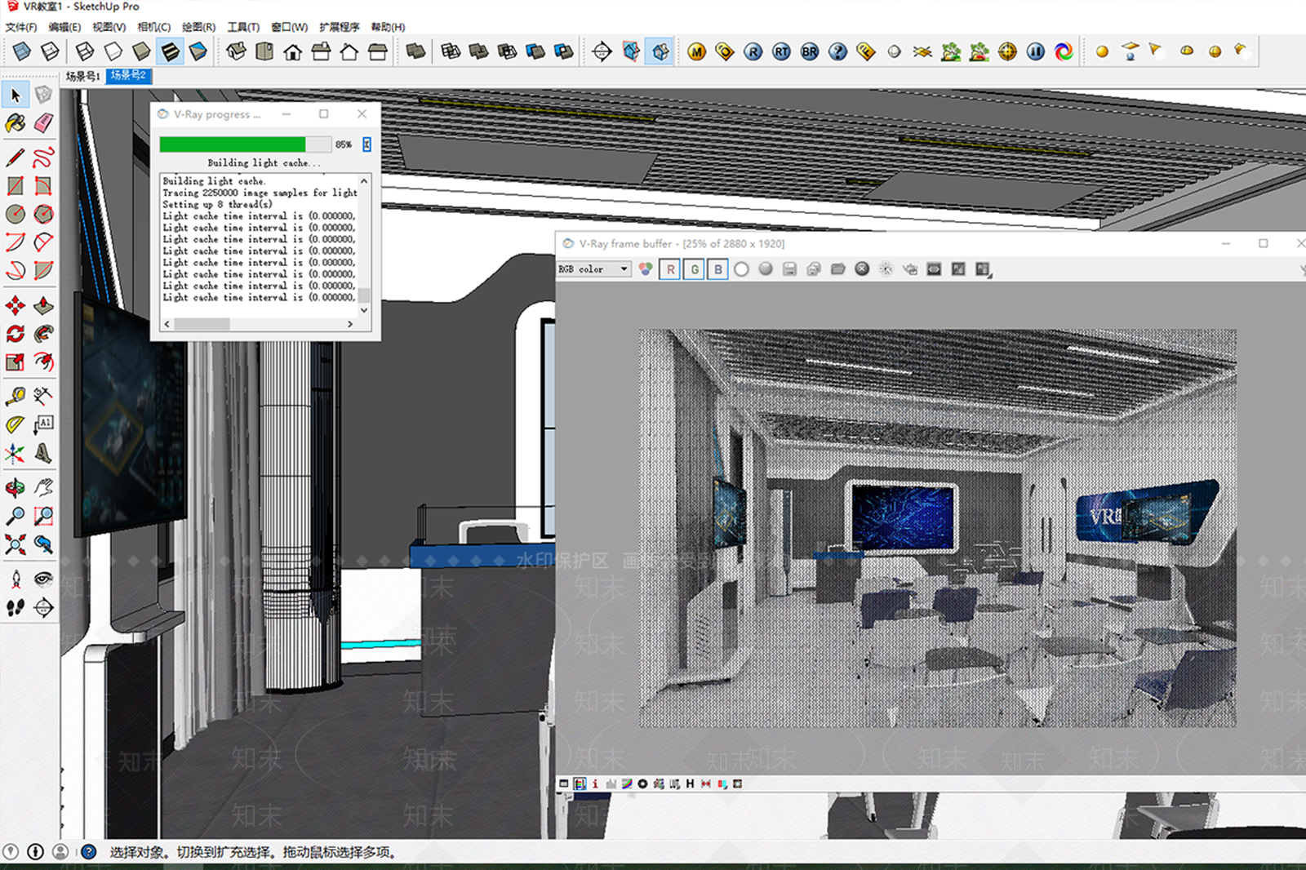Clear image in frame buffer
The width and height of the screenshot is (1306, 870).
862,269
